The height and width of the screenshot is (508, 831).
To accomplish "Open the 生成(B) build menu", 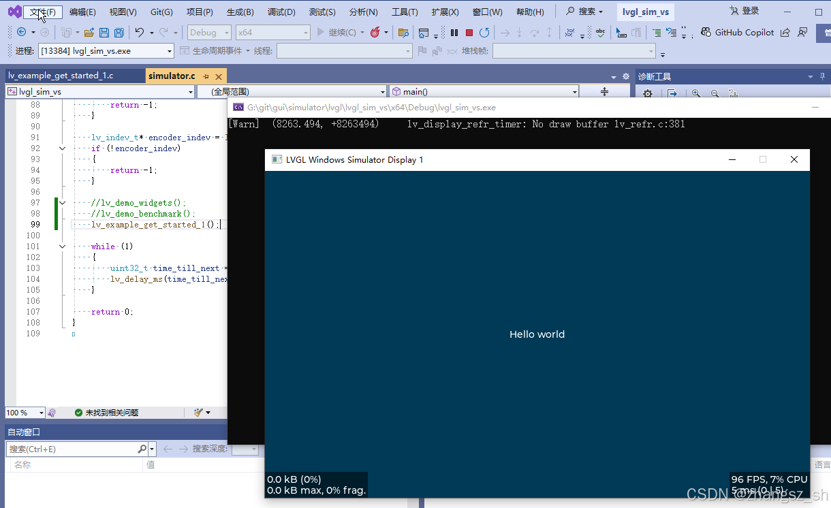I will tap(240, 12).
